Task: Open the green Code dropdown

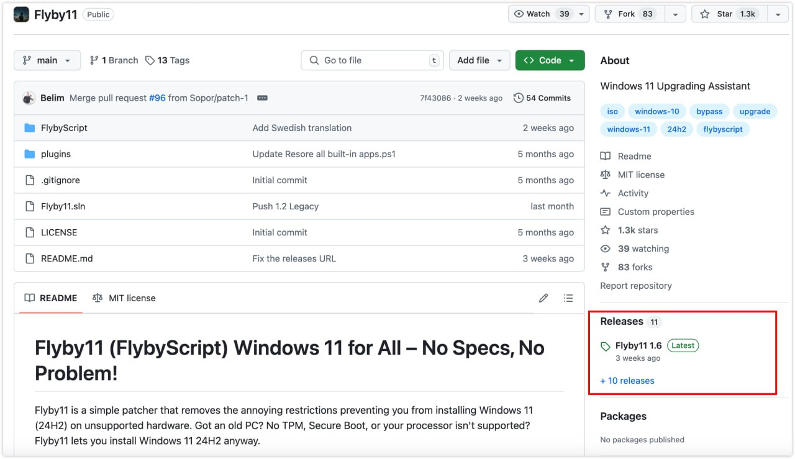Action: (550, 60)
